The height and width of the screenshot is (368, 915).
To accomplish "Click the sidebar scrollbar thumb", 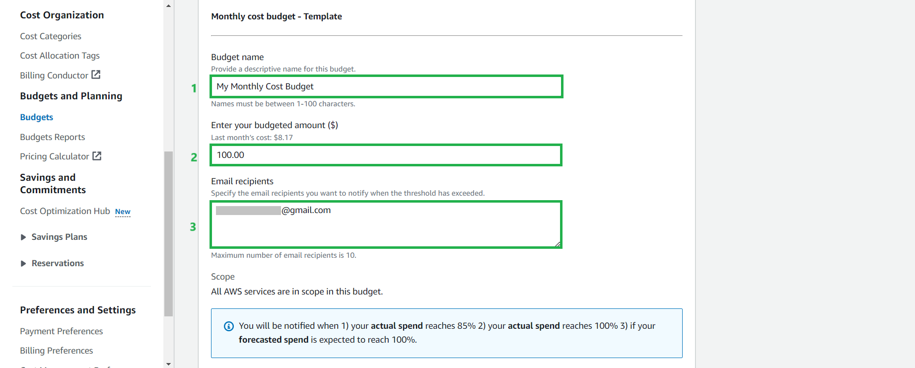I will point(169,233).
